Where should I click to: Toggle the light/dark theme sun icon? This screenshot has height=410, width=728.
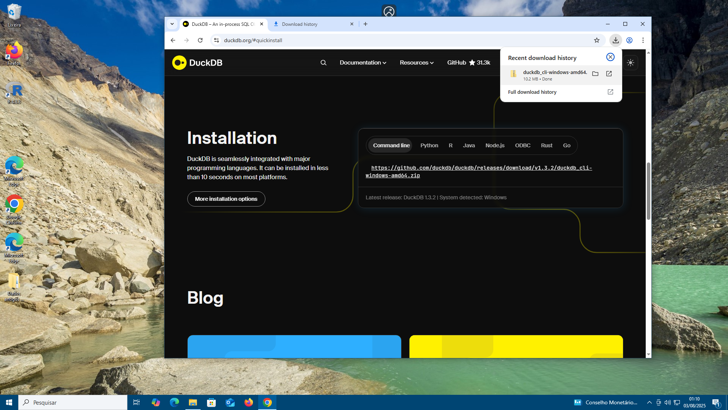click(631, 63)
